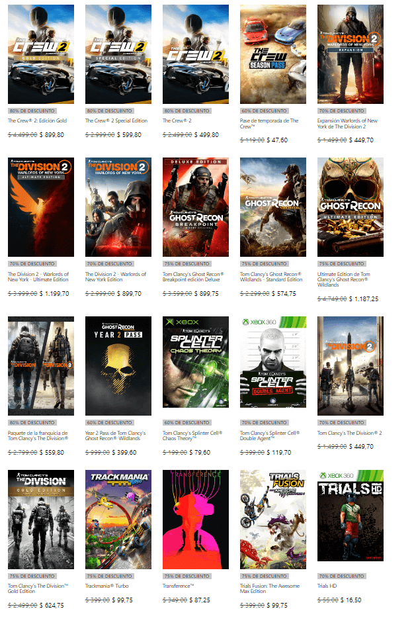Open the Division 2 Ultimate Edition phoenix cover
414x642 pixels.
(x=41, y=207)
